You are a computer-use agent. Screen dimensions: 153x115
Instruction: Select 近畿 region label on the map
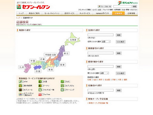coord(42,59)
